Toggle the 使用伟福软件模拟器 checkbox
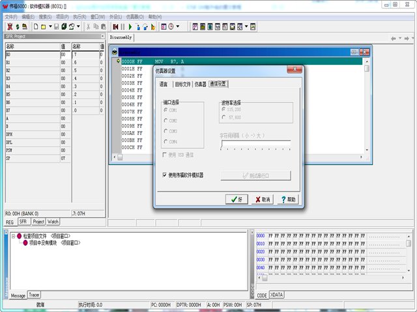The width and height of the screenshot is (417, 312). pos(165,175)
